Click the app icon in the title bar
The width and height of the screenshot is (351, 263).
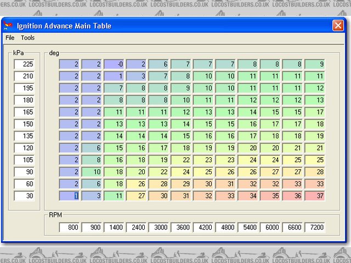coord(9,25)
